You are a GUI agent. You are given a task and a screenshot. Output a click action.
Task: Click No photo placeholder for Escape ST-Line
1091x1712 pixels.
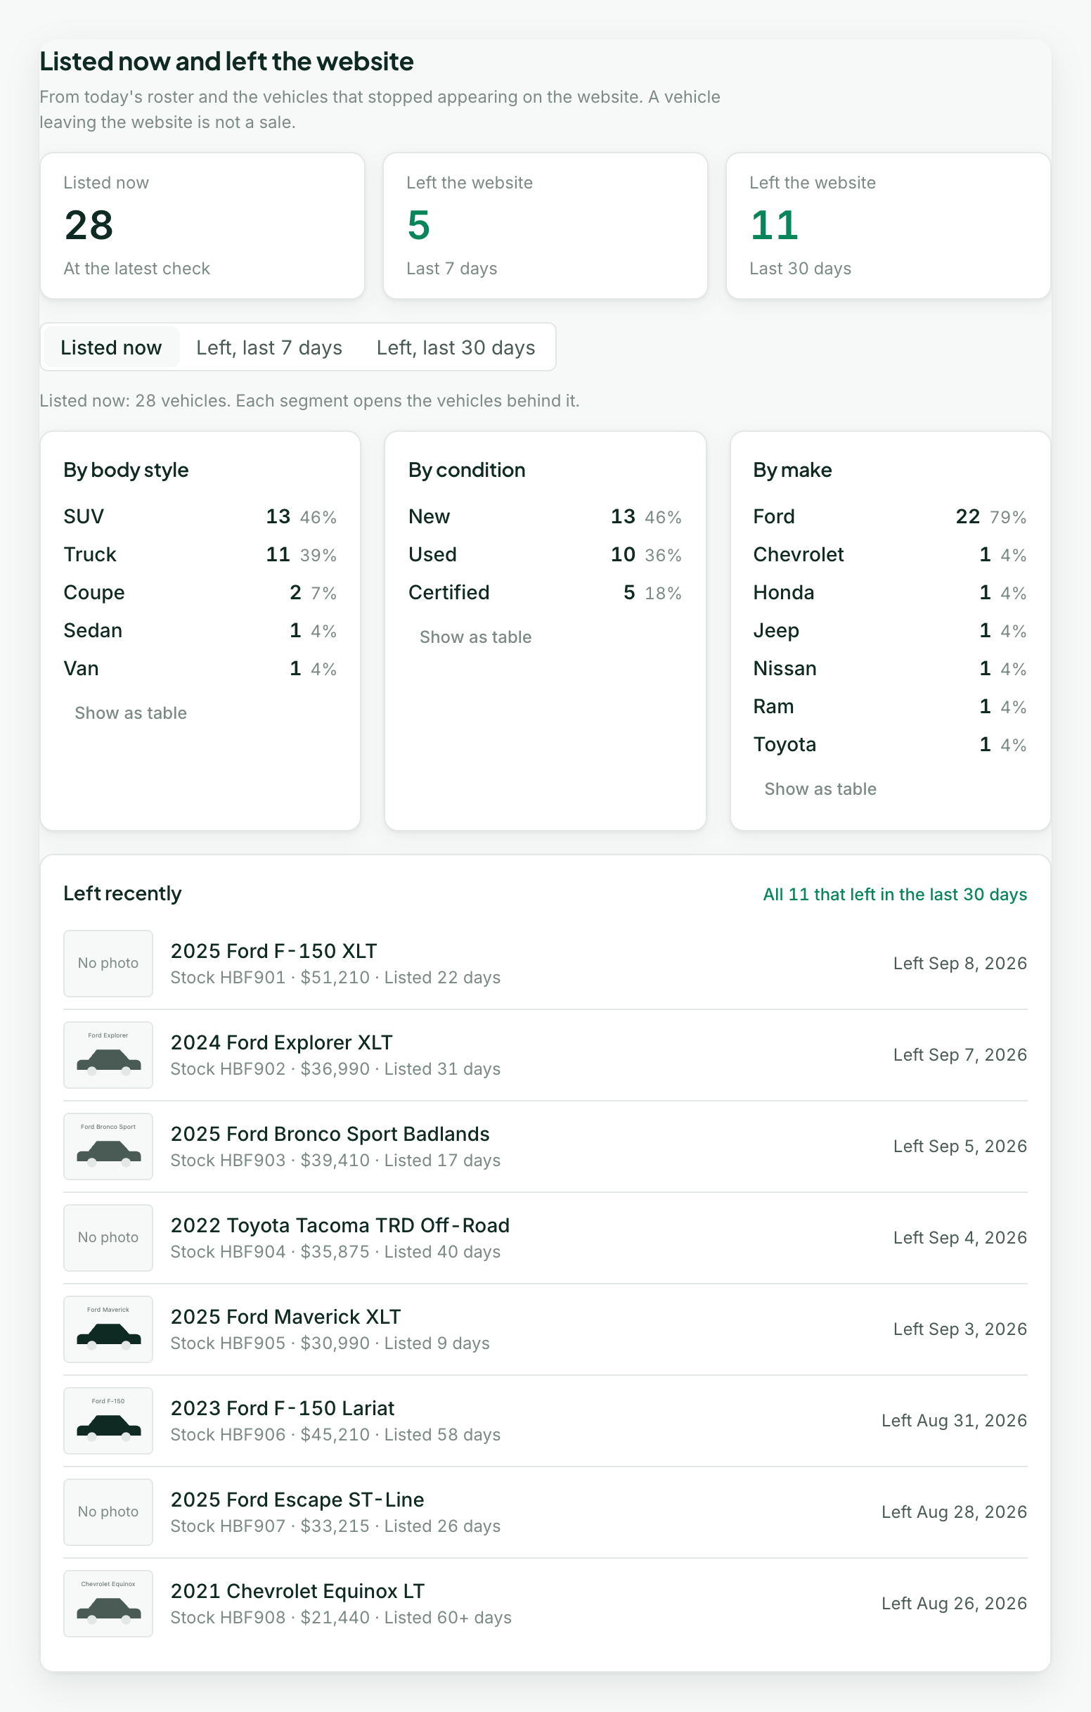(x=108, y=1512)
